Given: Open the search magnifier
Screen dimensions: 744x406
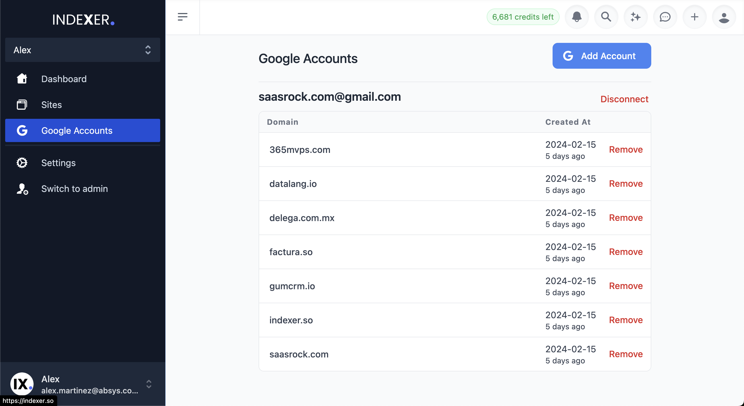Looking at the screenshot, I should coord(606,17).
